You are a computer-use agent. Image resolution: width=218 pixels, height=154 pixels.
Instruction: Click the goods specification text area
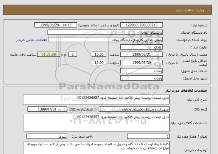(97, 123)
